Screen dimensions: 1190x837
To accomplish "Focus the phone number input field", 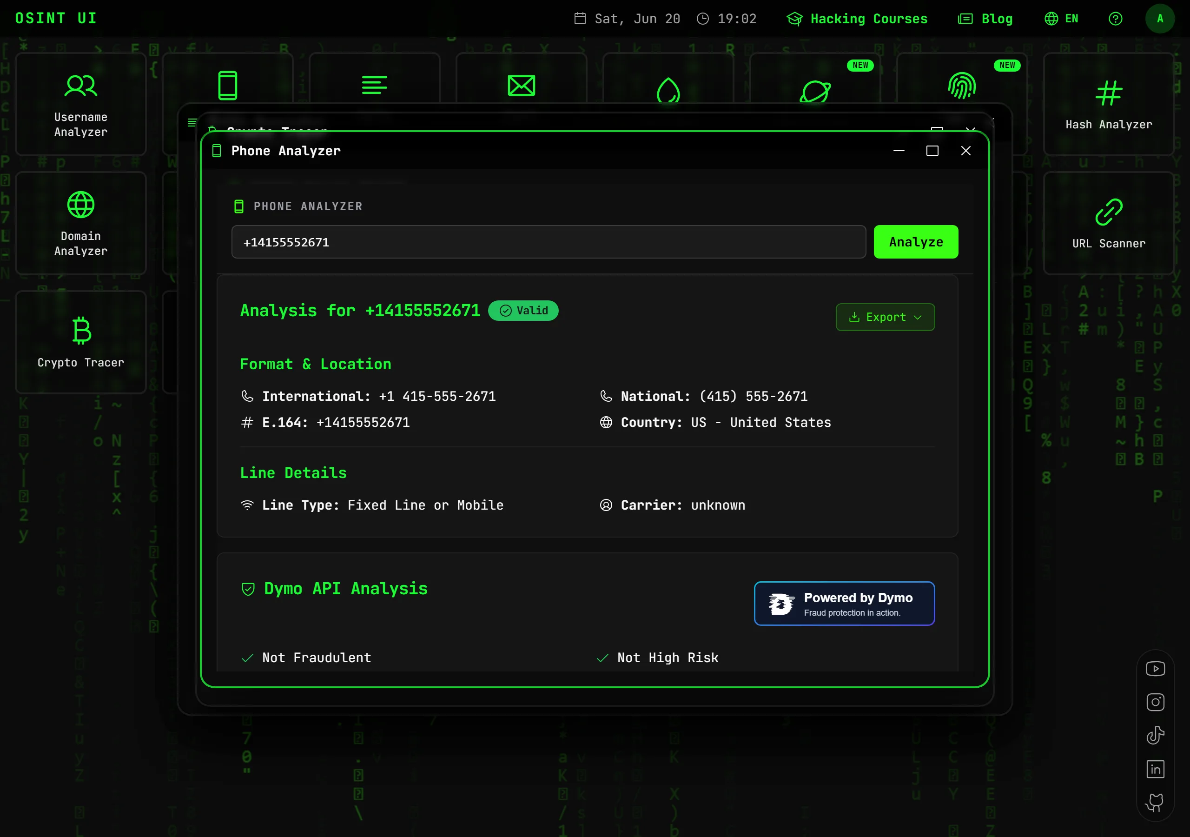I will (549, 242).
